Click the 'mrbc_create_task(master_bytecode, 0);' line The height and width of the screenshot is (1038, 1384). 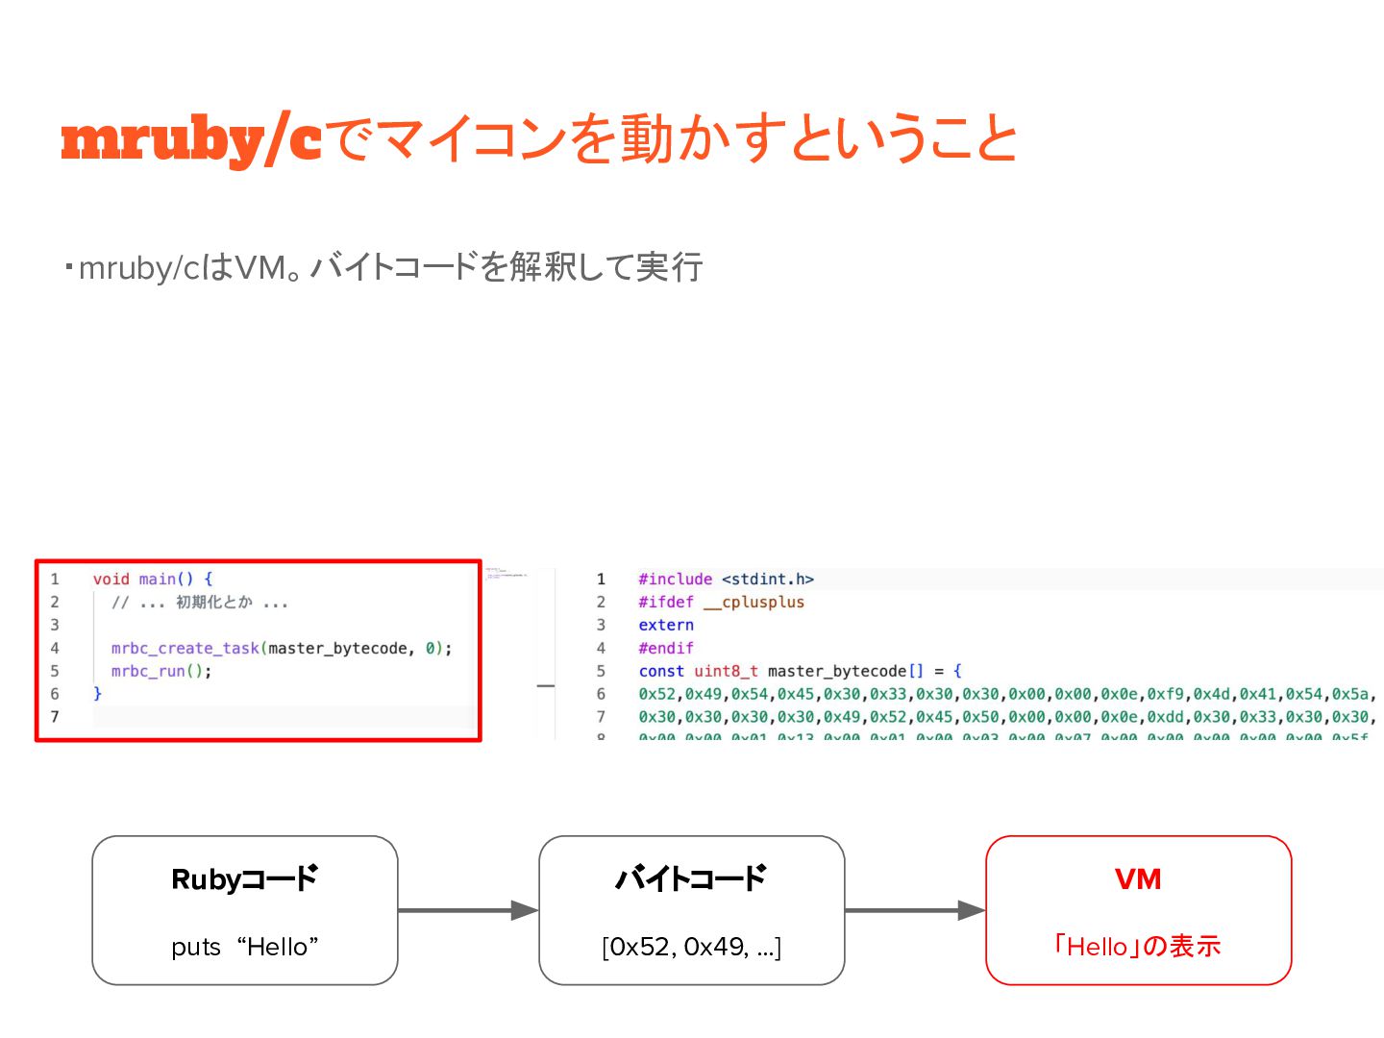(282, 648)
